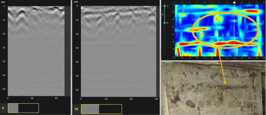The width and height of the screenshot is (266, 115).
Task: Select scan line marker 8 above heatmap
Action: (x=227, y=3)
